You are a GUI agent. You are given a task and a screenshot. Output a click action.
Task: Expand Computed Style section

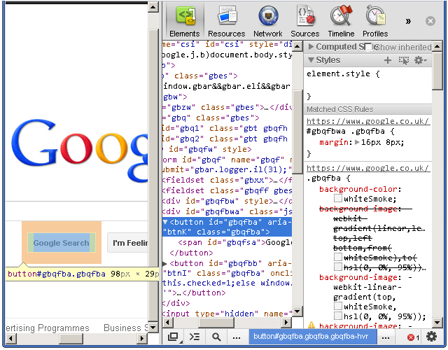click(x=311, y=47)
